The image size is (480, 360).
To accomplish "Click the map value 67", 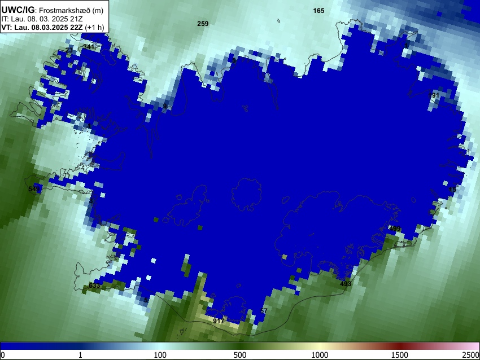I will (x=264, y=311).
